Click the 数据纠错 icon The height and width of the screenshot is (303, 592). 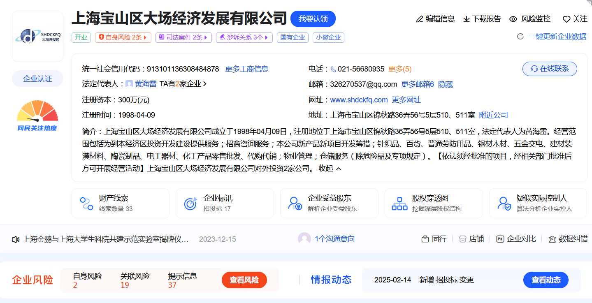pos(552,239)
